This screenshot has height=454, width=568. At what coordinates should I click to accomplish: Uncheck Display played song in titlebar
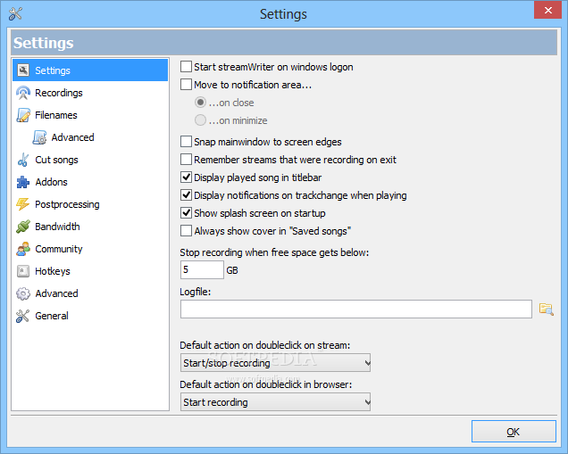point(186,177)
